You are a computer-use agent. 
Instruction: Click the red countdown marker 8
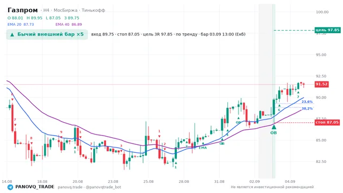(x=31, y=138)
